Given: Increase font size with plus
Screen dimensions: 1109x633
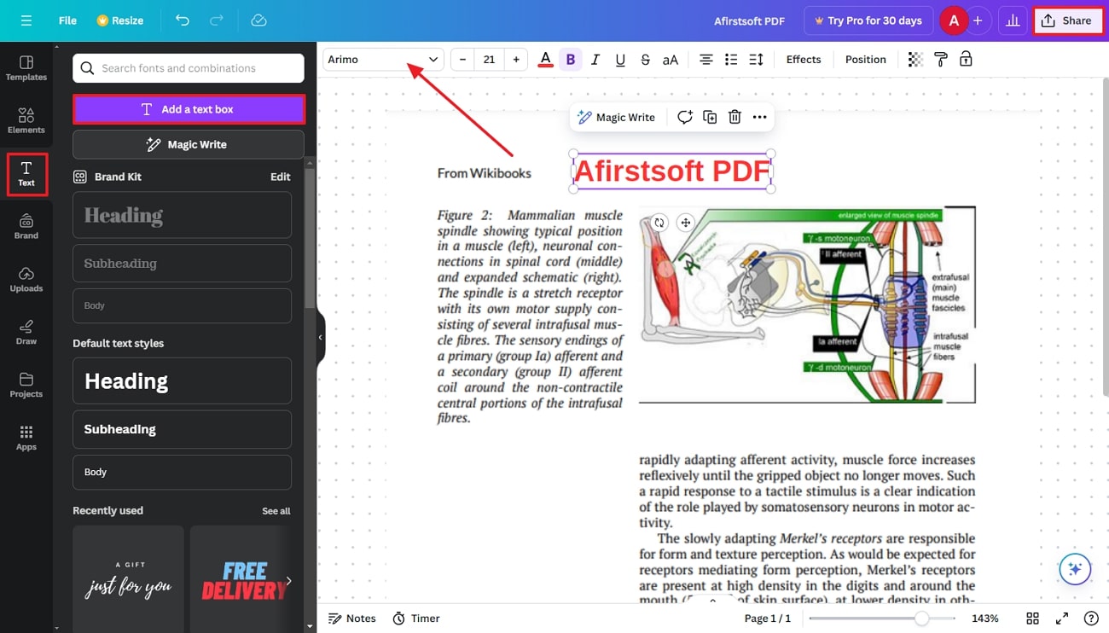Looking at the screenshot, I should (x=515, y=59).
